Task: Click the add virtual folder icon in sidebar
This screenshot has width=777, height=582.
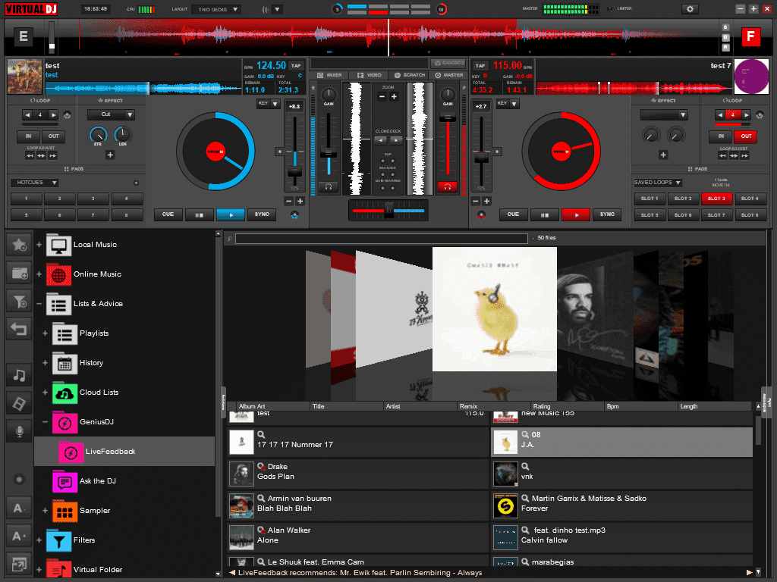Action: click(19, 273)
